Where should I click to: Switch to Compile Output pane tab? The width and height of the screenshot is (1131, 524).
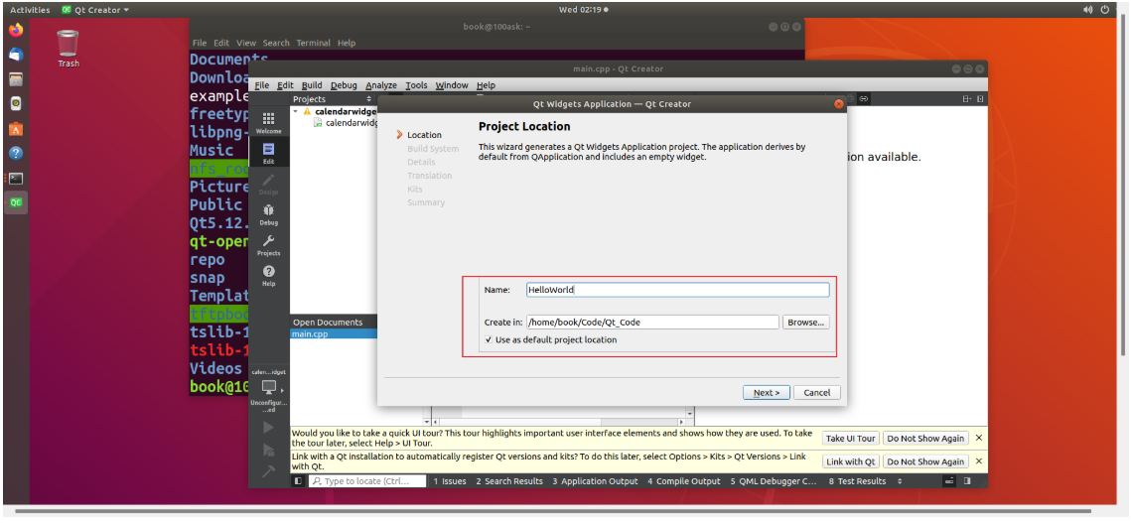[x=684, y=481]
